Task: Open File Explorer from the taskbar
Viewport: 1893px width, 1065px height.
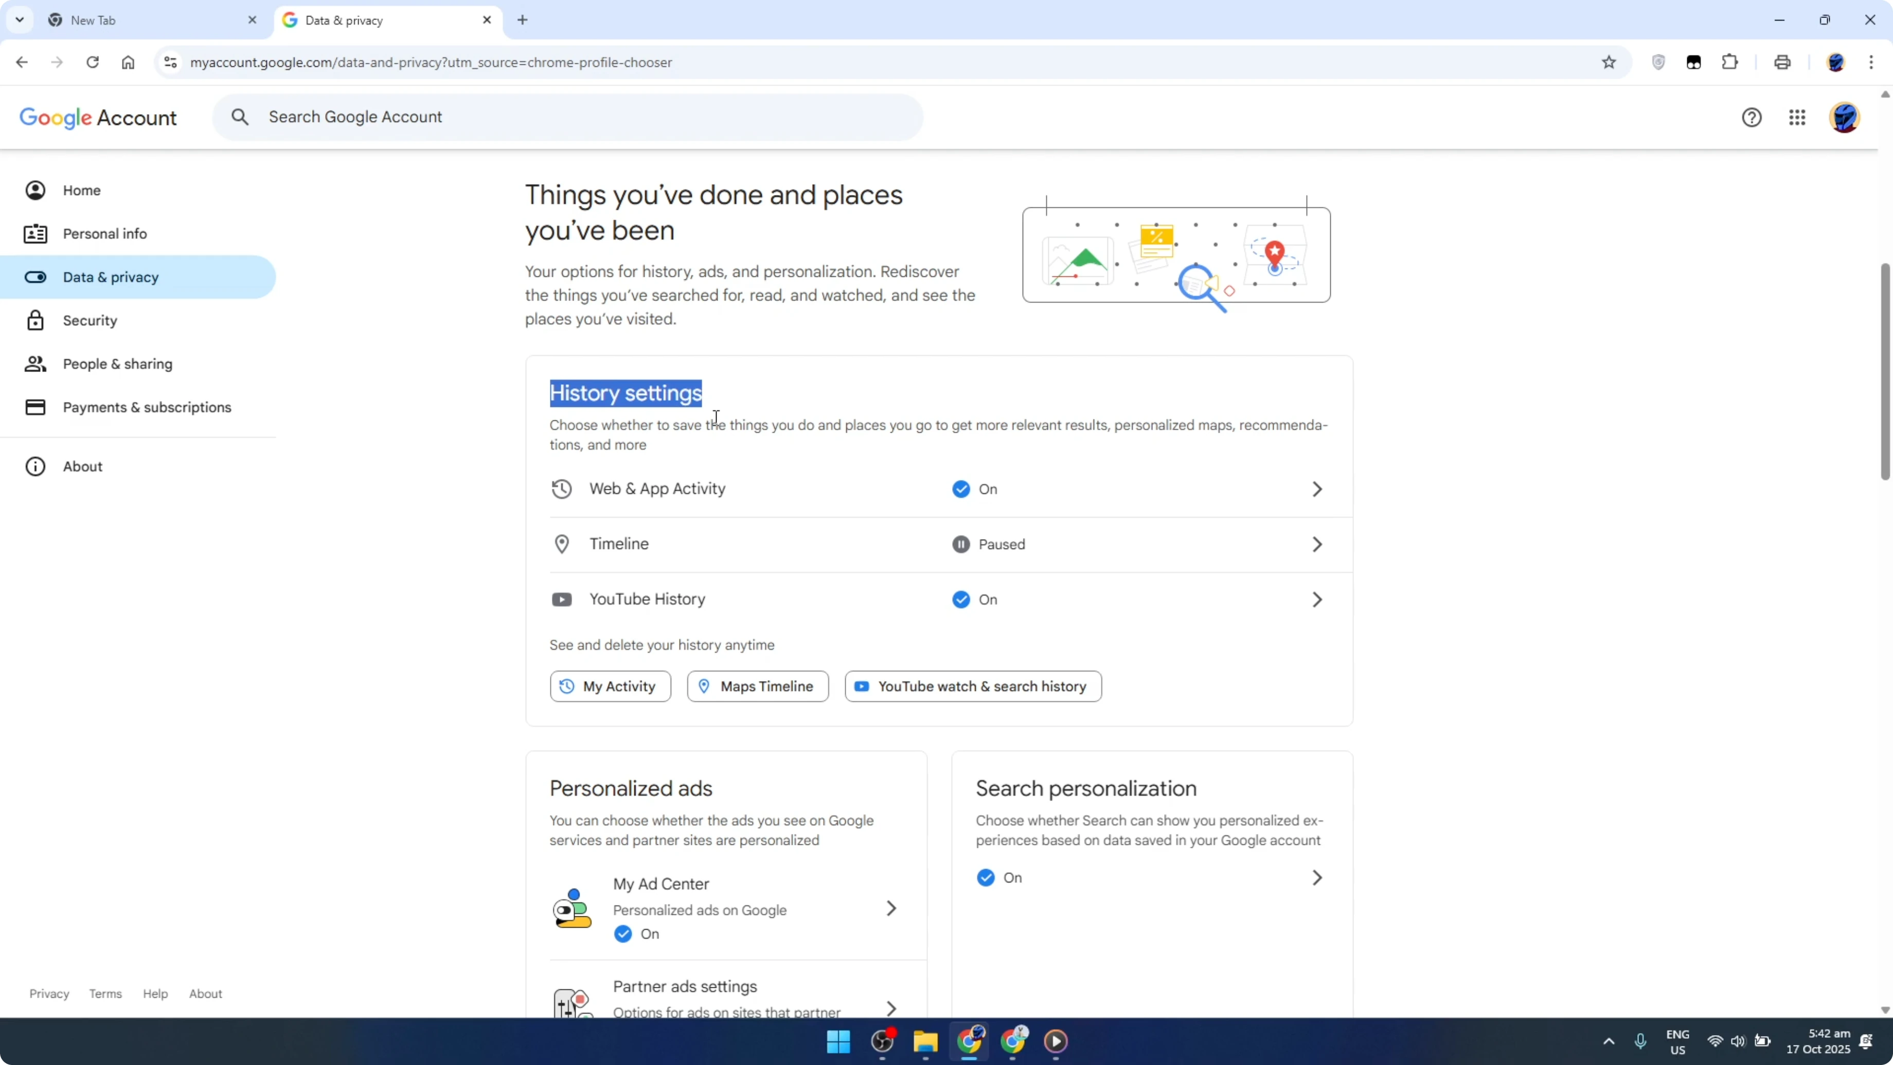Action: point(925,1041)
